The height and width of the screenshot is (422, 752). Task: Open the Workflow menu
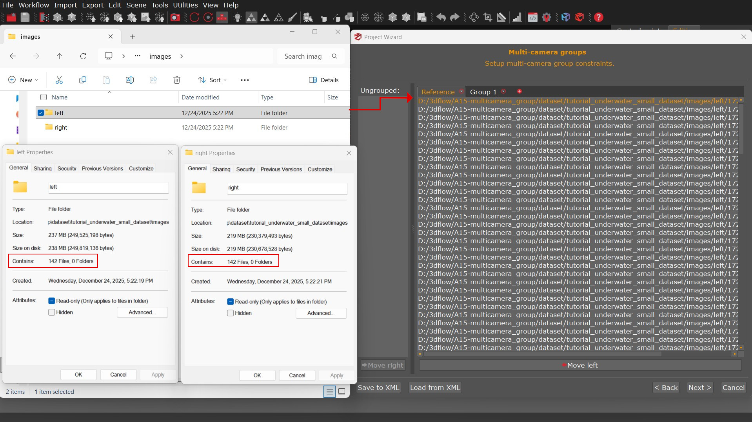tap(34, 5)
